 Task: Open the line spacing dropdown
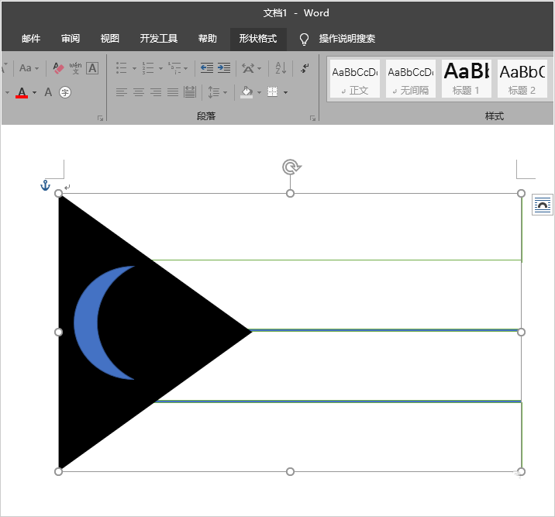click(218, 92)
